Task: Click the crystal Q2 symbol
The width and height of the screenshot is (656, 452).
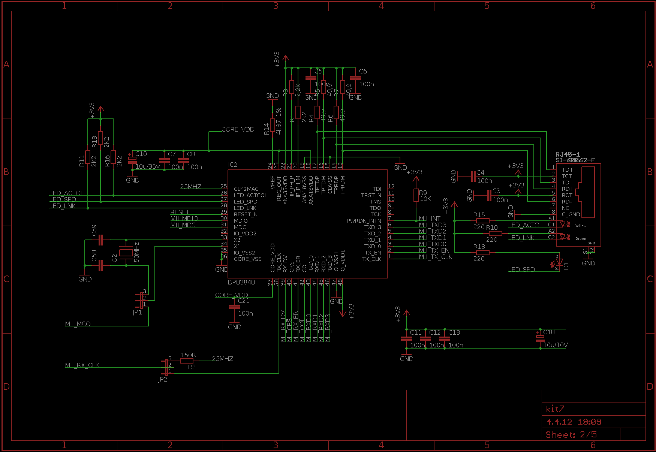Action: click(126, 253)
